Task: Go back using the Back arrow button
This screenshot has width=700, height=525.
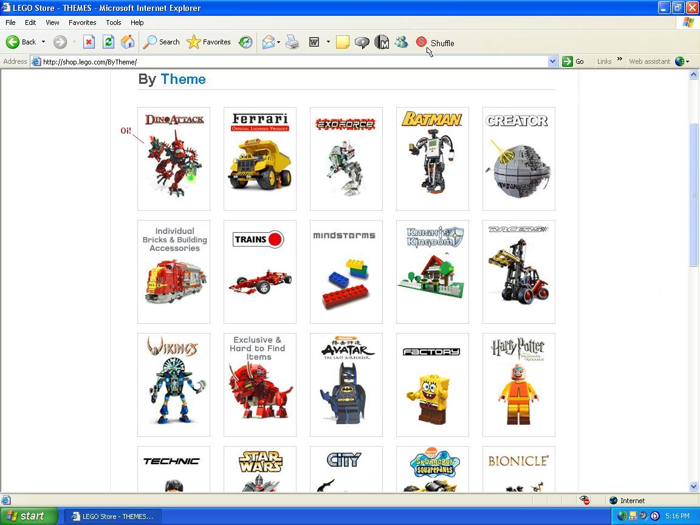Action: tap(21, 42)
